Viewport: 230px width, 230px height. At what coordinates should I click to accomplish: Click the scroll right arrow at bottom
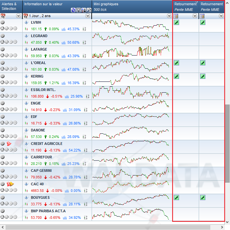(x=222, y=227)
